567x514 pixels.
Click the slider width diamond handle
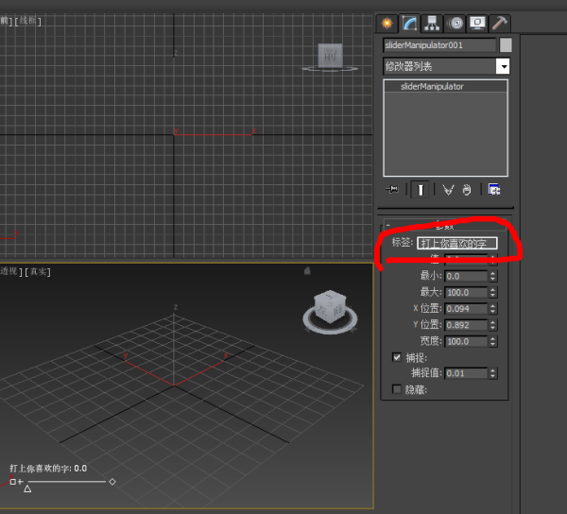(112, 482)
